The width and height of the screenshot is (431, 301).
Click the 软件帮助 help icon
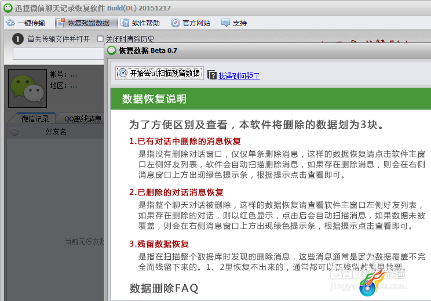(125, 23)
